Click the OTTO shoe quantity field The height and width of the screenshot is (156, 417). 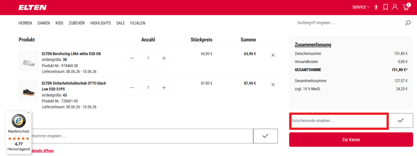(x=148, y=88)
